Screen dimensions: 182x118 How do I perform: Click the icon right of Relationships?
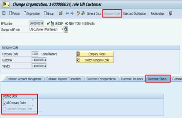pyautogui.click(x=170, y=13)
